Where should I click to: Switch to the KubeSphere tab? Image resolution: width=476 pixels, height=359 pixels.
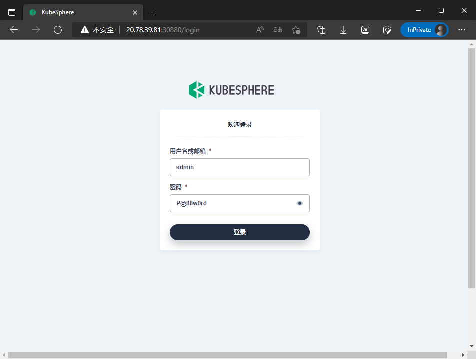tap(80, 12)
